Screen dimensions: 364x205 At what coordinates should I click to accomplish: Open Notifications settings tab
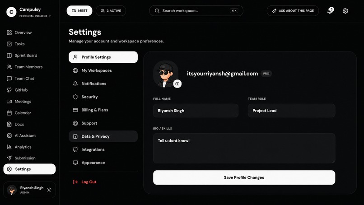(x=103, y=84)
